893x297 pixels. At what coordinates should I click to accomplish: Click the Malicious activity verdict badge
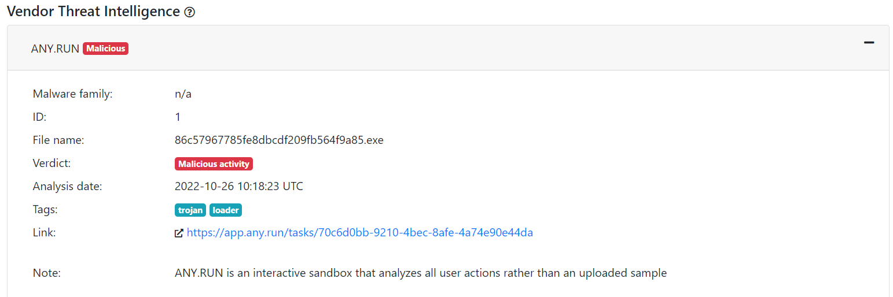click(x=214, y=164)
